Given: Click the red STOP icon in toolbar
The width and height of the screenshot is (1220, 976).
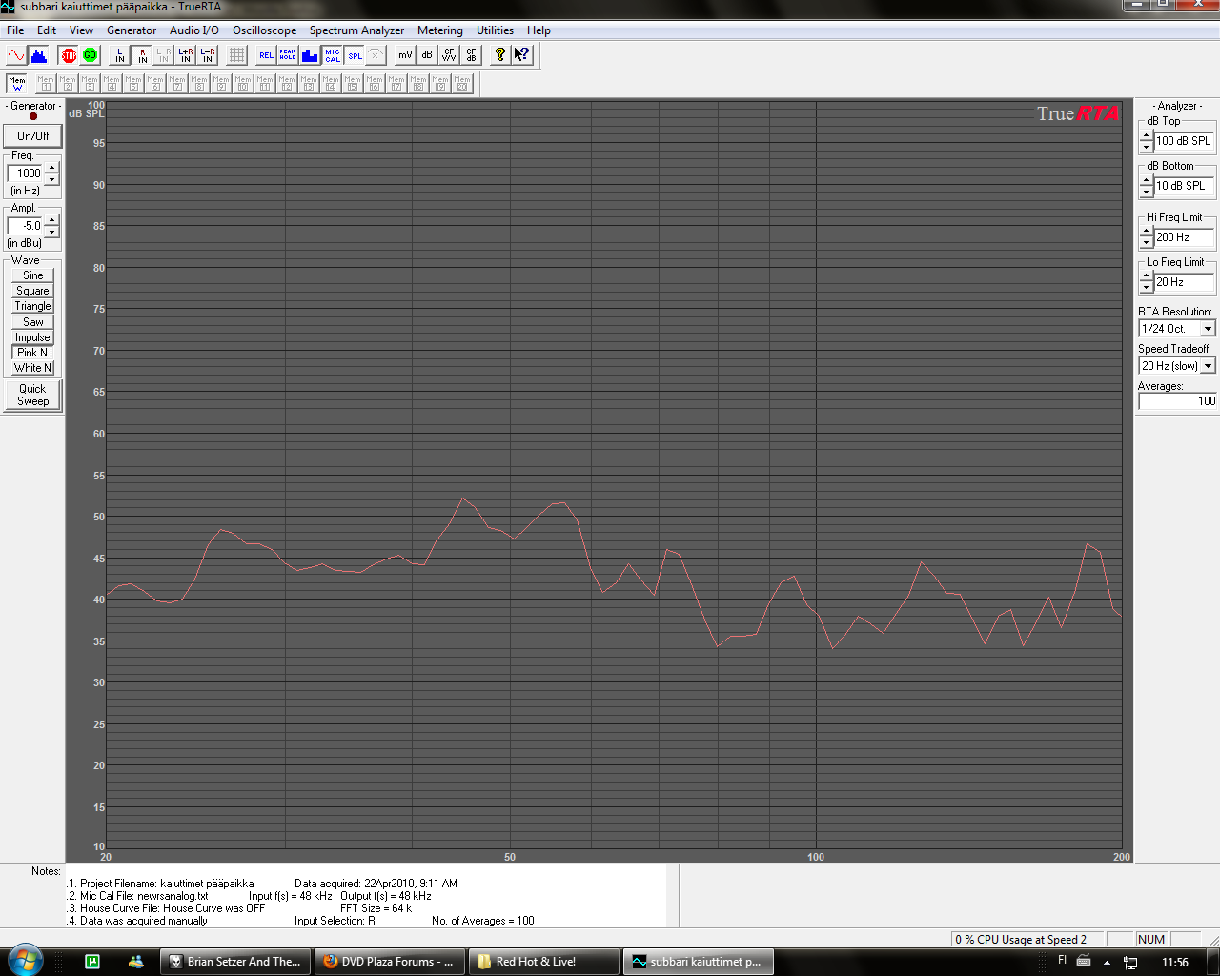Looking at the screenshot, I should 68,55.
